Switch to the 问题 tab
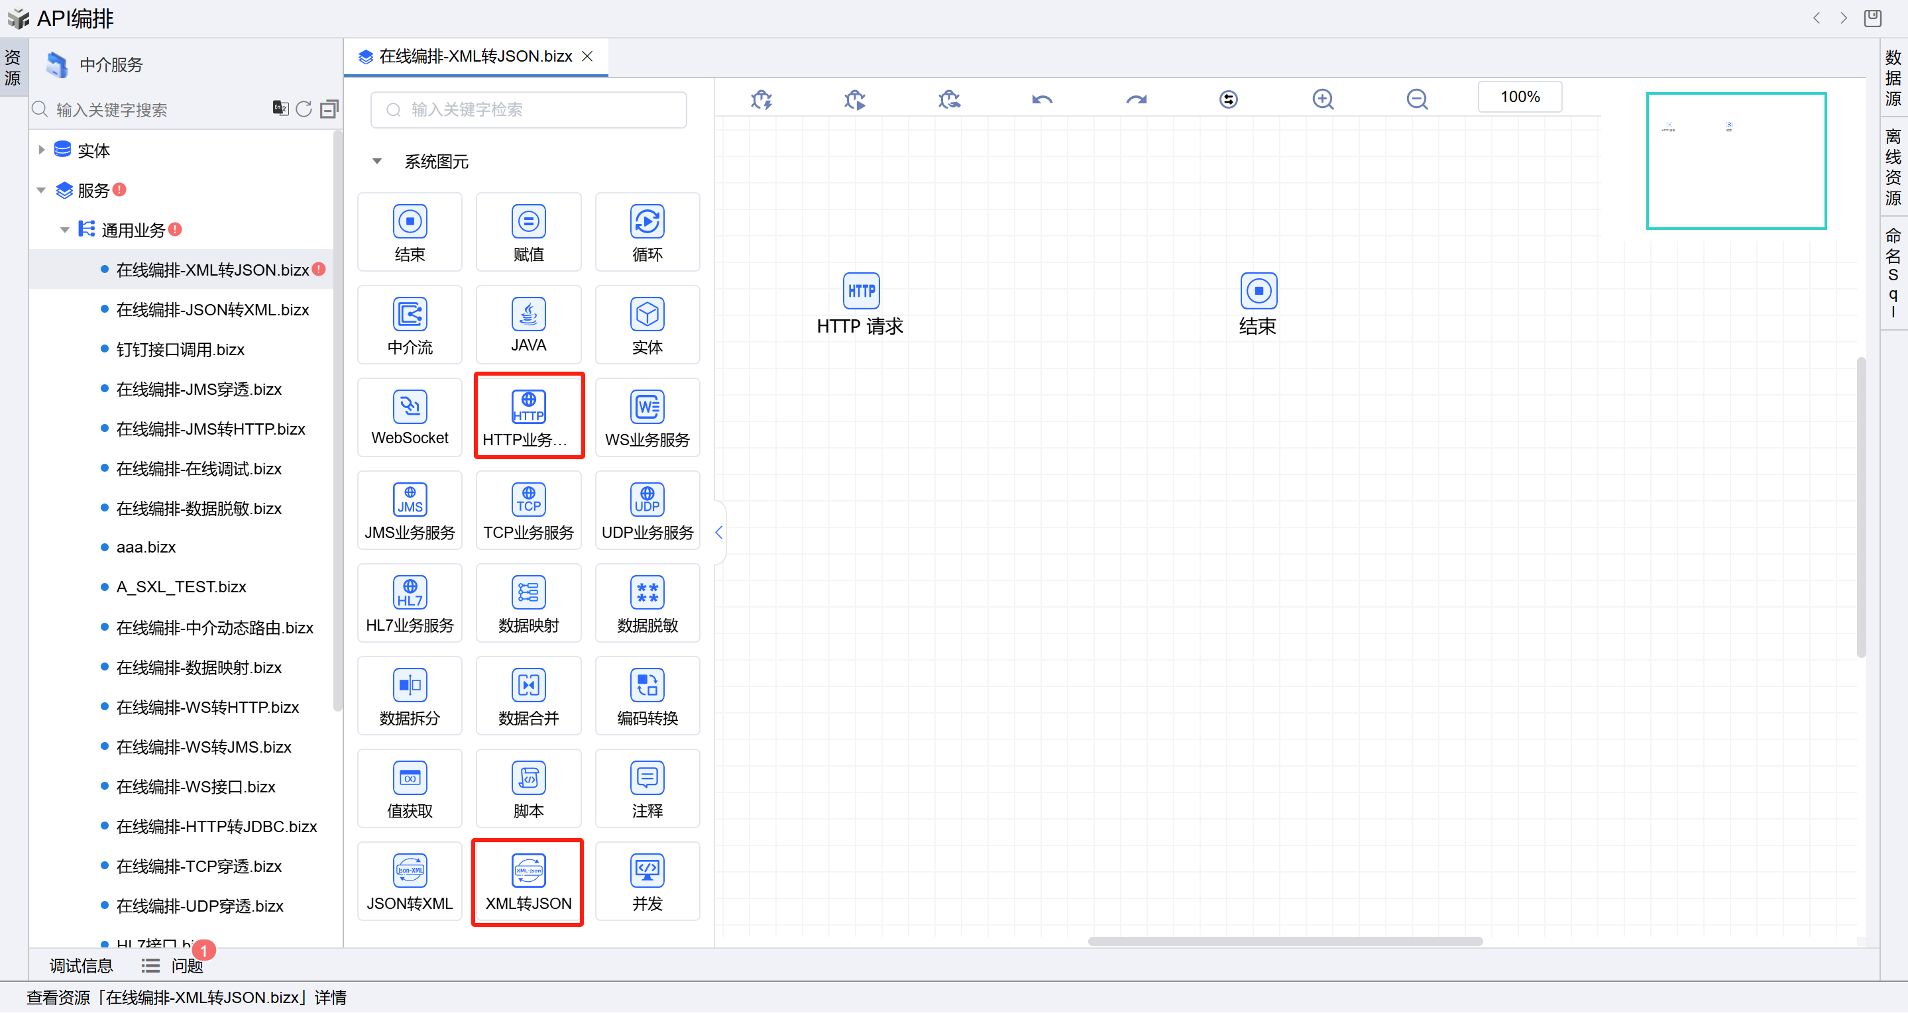This screenshot has width=1908, height=1013. [186, 965]
